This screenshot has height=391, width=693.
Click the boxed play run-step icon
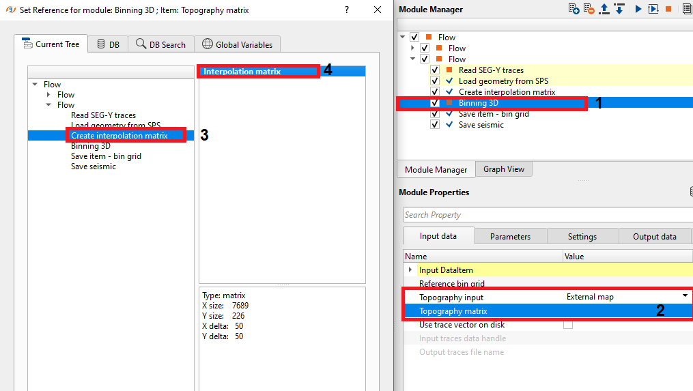click(x=653, y=9)
